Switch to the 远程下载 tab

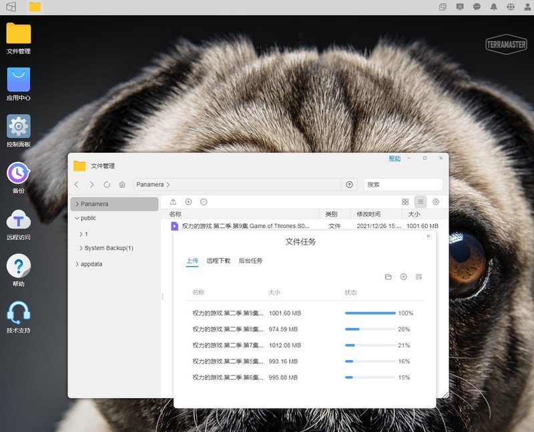click(x=218, y=261)
